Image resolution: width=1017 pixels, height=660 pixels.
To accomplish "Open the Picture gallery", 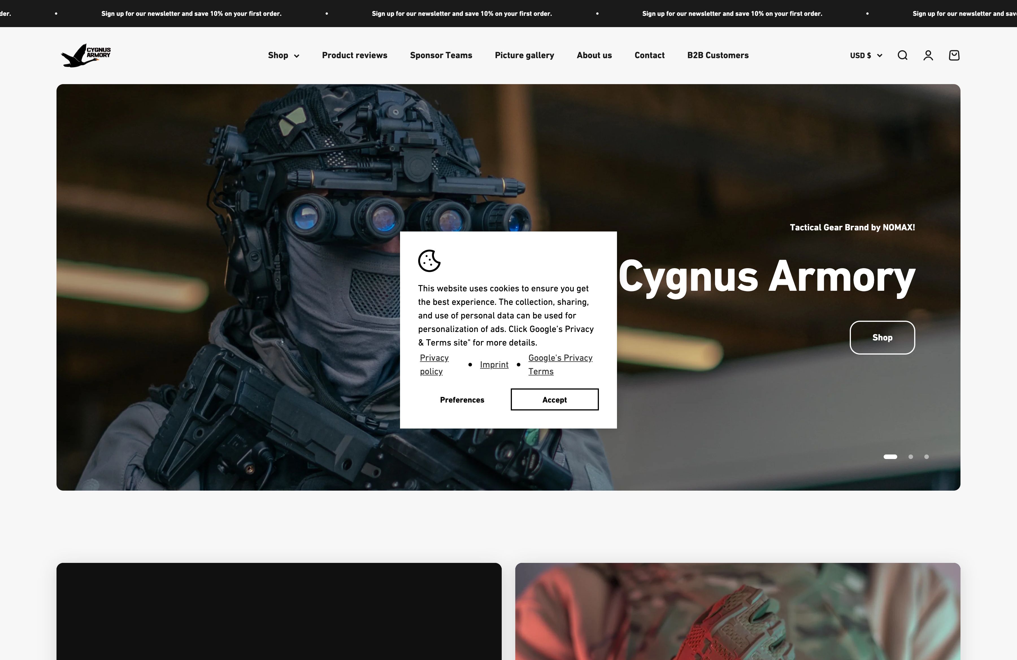I will 524,55.
